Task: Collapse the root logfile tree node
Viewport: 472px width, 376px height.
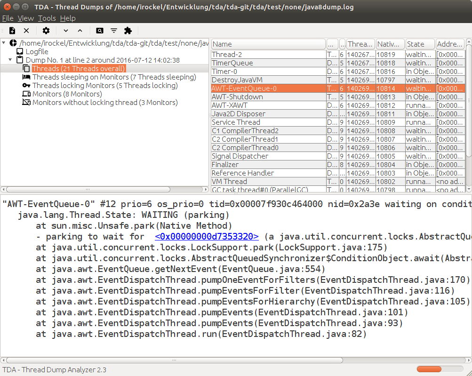Action: click(x=4, y=43)
